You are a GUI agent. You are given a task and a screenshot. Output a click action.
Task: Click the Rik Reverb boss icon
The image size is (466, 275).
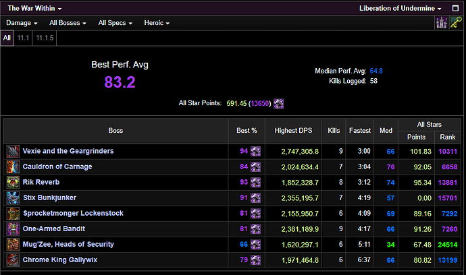[13, 183]
